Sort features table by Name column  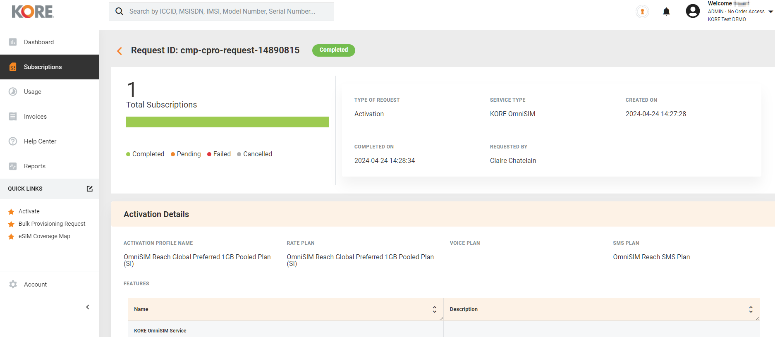coord(434,309)
